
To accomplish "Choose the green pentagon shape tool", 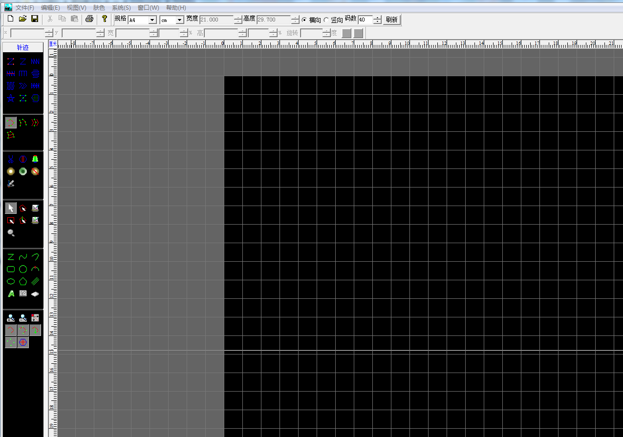I will click(23, 281).
